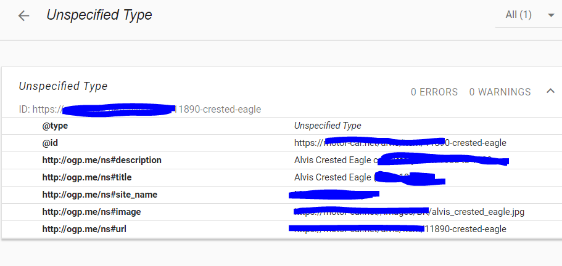Click the title value Alvis Crested Eagle
This screenshot has height=266, width=562.
370,178
